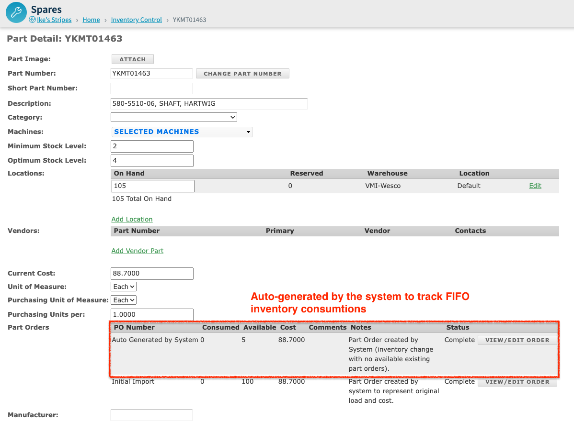Expand the SELECTED MACHINES dropdown

[182, 132]
